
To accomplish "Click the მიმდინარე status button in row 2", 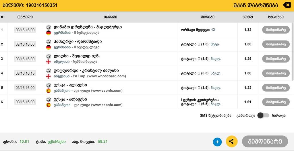I will pyautogui.click(x=276, y=44).
